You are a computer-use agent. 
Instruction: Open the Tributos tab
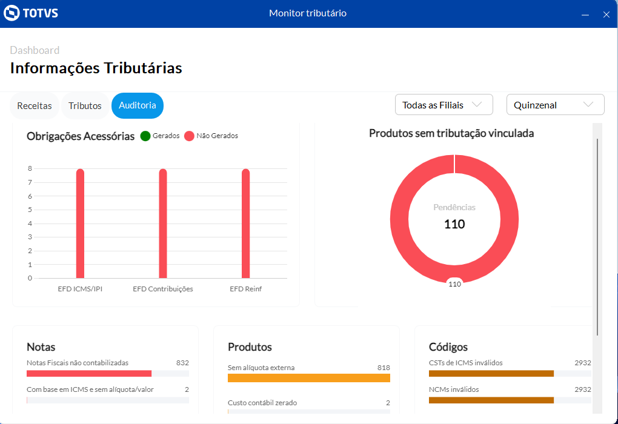(85, 105)
